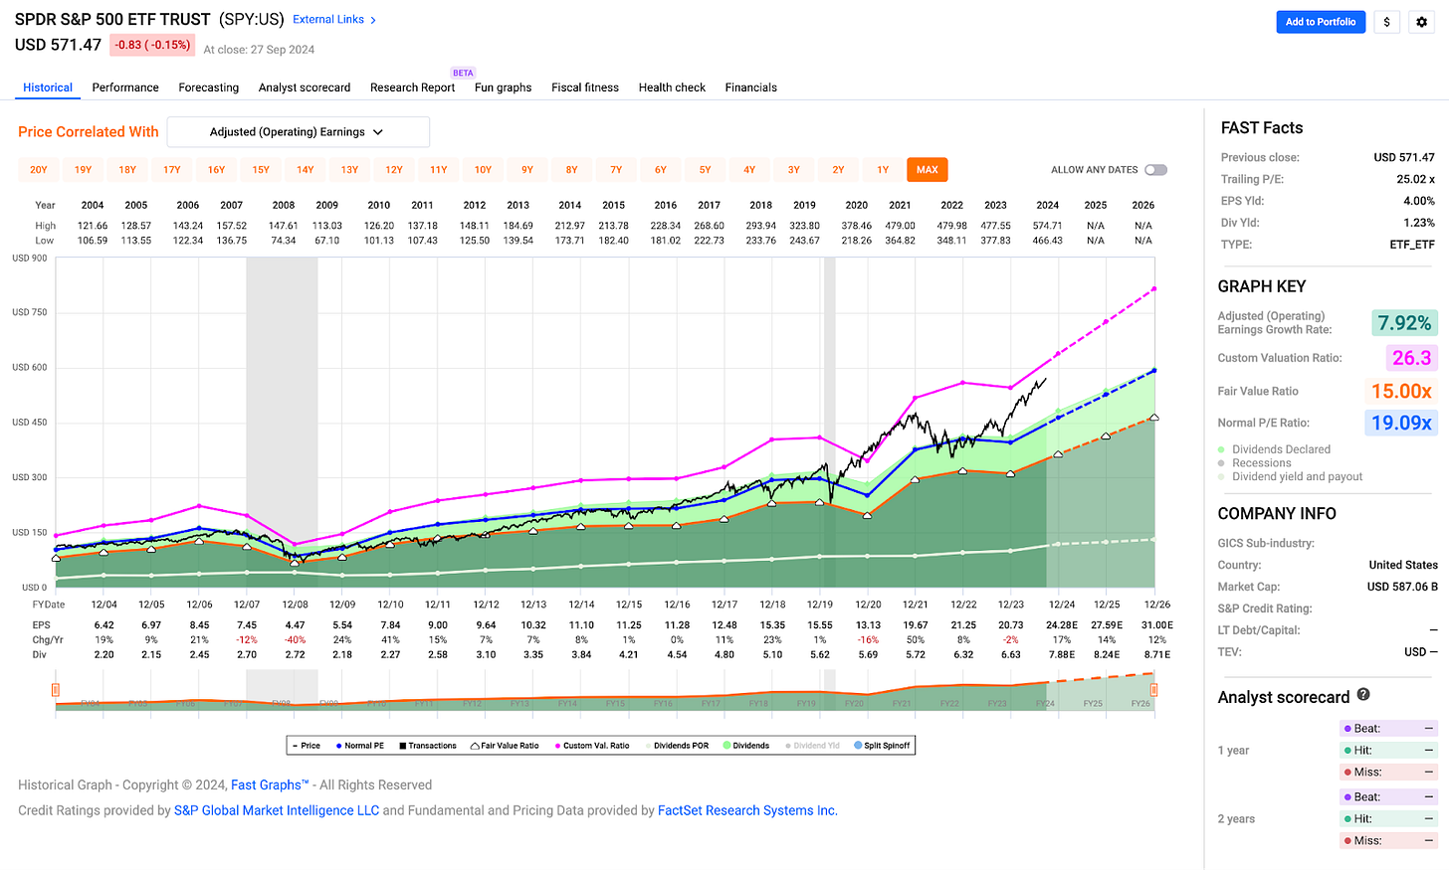The height and width of the screenshot is (870, 1449).
Task: Click the 24.28E EPS value for 12/24
Action: point(1062,625)
